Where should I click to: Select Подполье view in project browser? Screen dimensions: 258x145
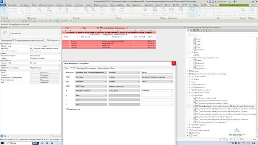click(x=200, y=50)
